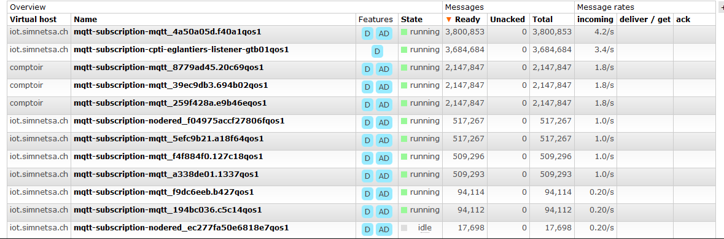The width and height of the screenshot is (724, 239).
Task: Click the Total count 509,293
Action: 556,174
